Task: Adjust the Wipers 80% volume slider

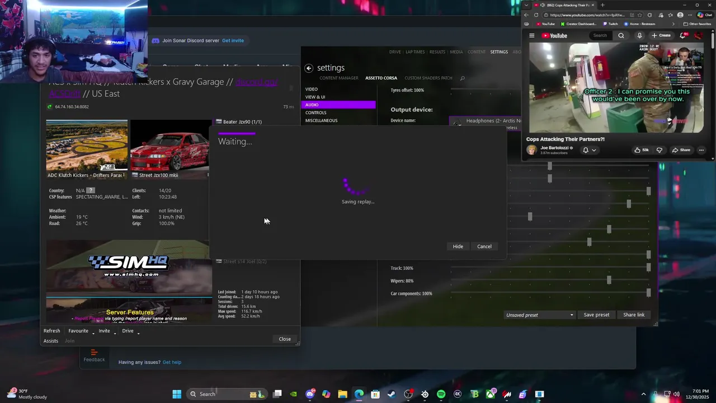Action: 550,280
